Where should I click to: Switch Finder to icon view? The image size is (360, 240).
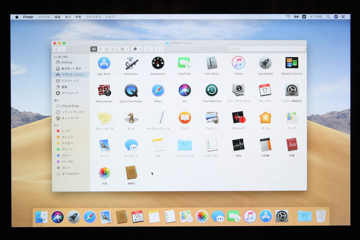(x=94, y=49)
